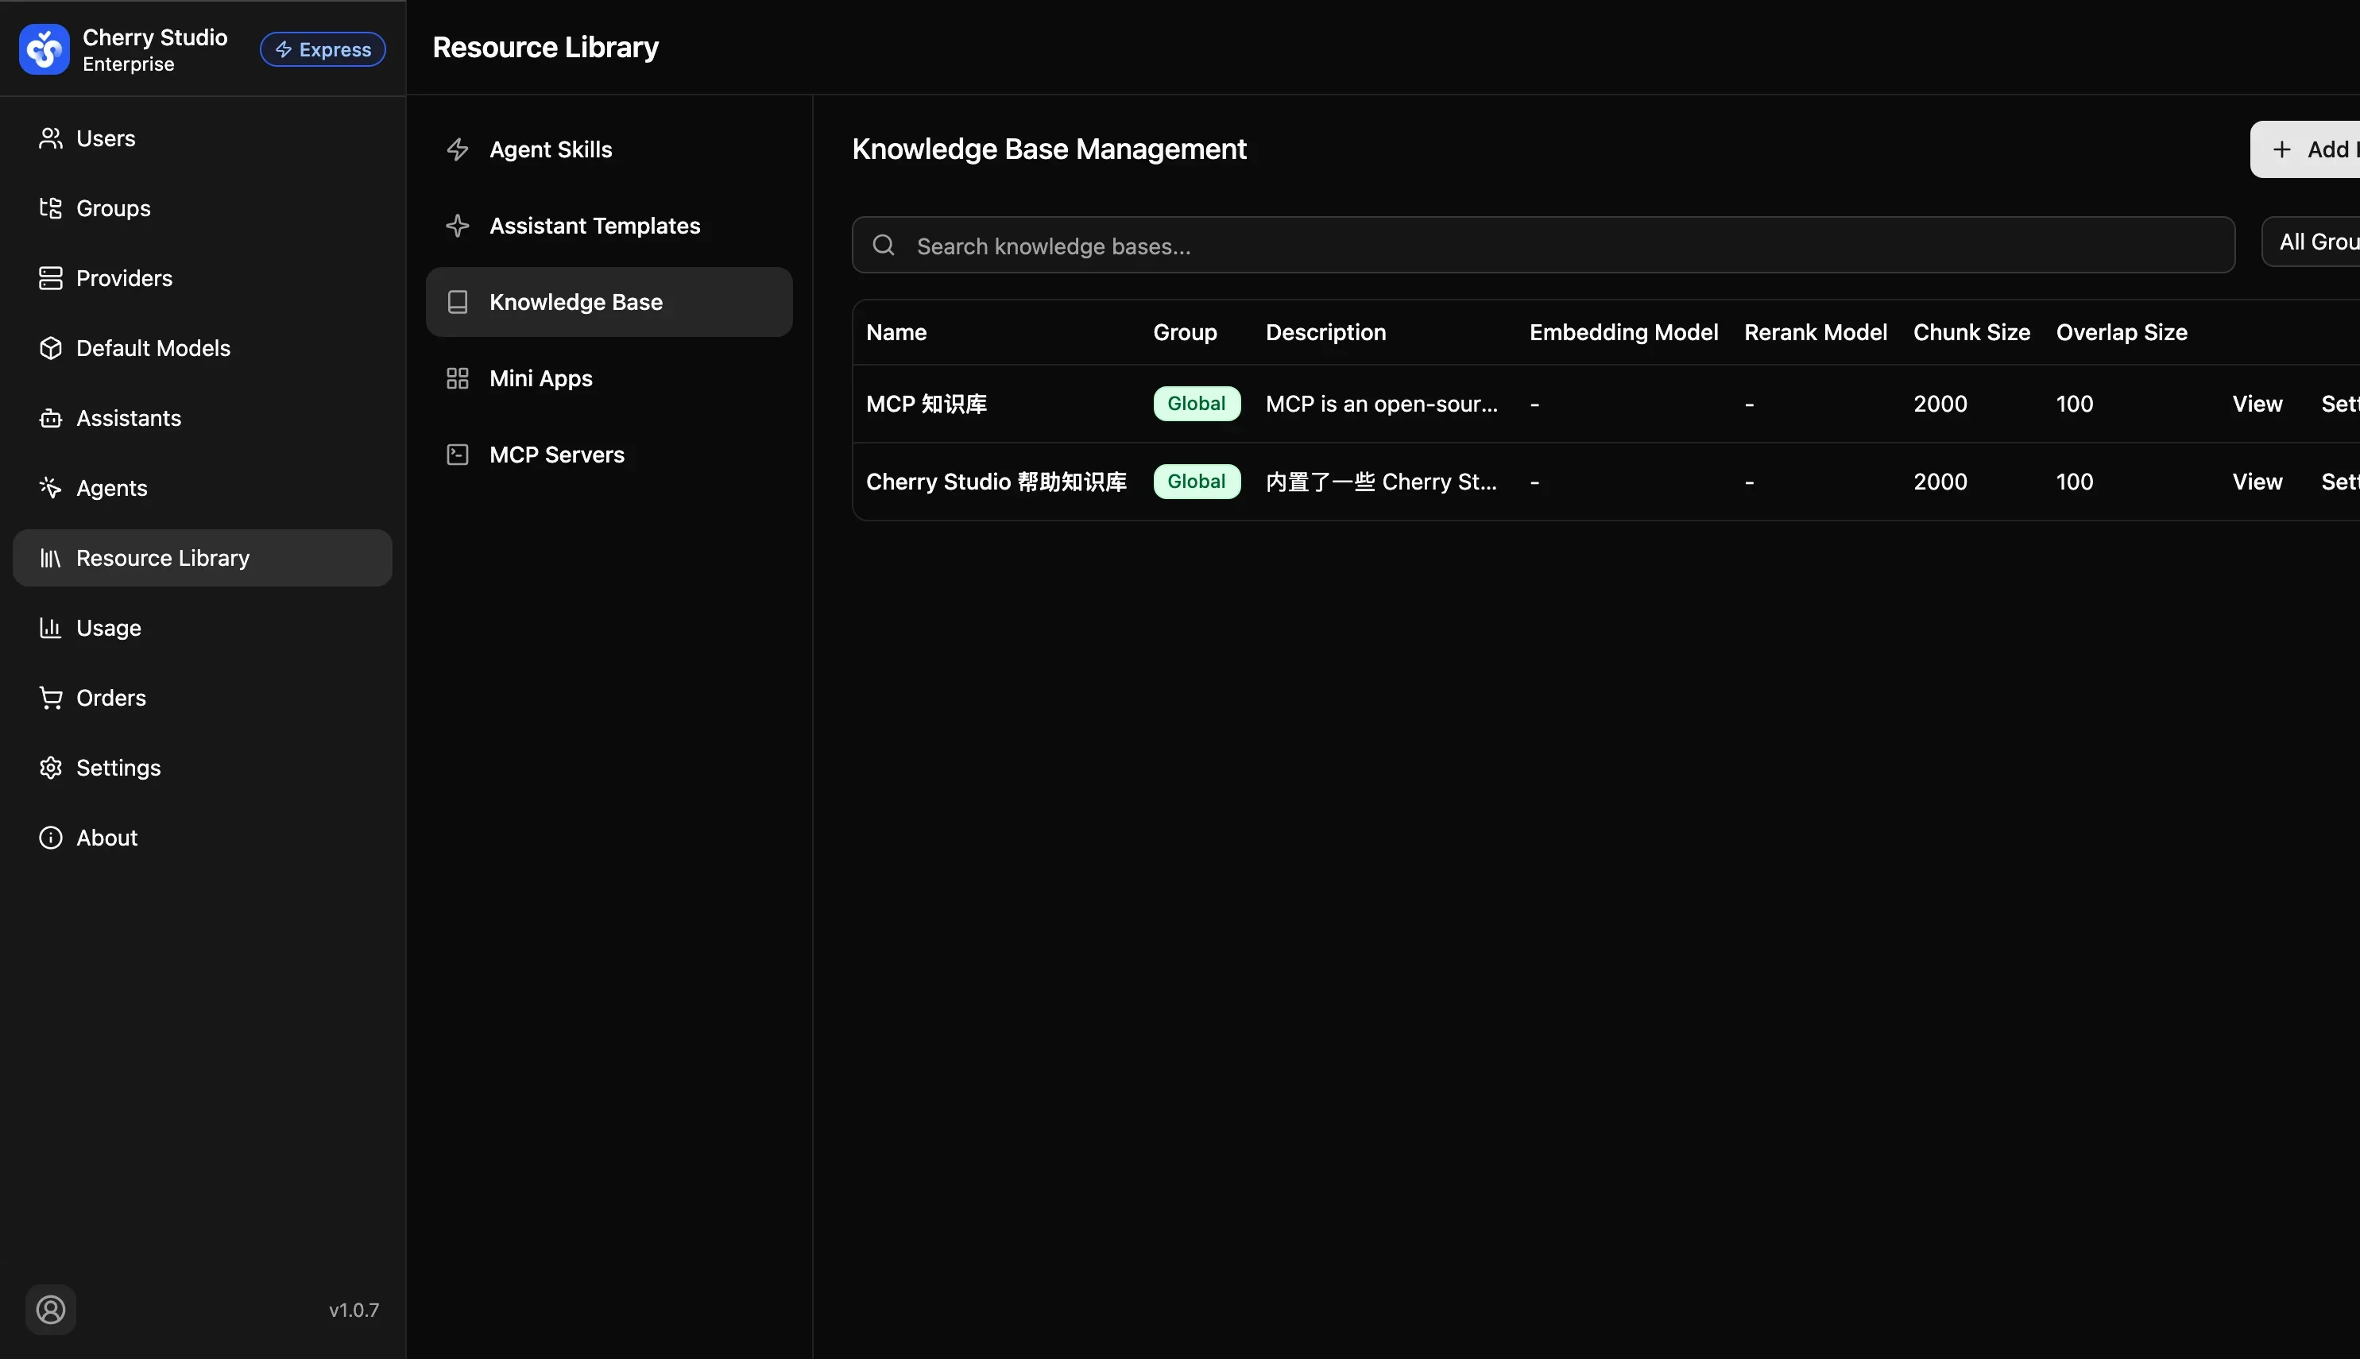This screenshot has width=2360, height=1359.
Task: Open the Groups section
Action: coord(203,208)
